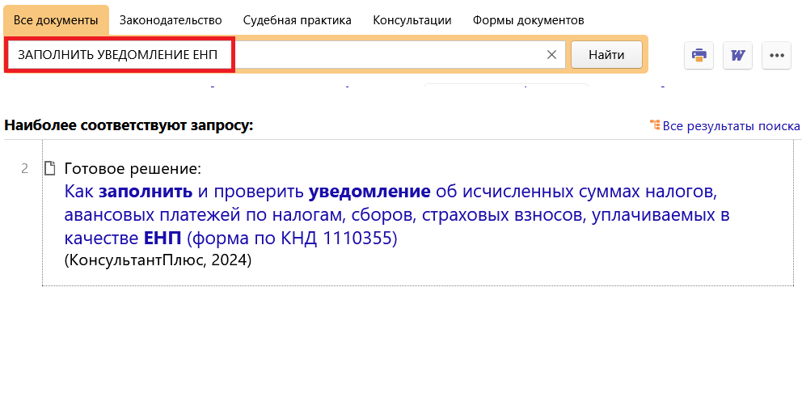
Task: Click the tree icon near Все результаты поиска
Action: coord(655,125)
